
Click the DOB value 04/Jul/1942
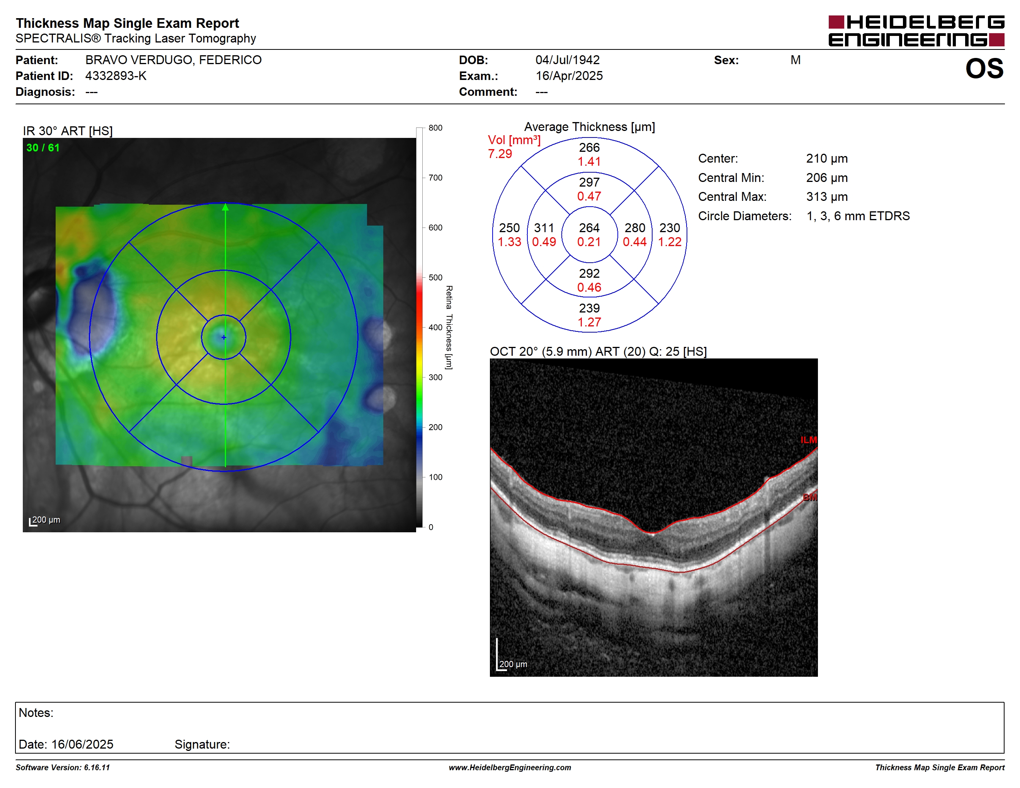pos(568,60)
